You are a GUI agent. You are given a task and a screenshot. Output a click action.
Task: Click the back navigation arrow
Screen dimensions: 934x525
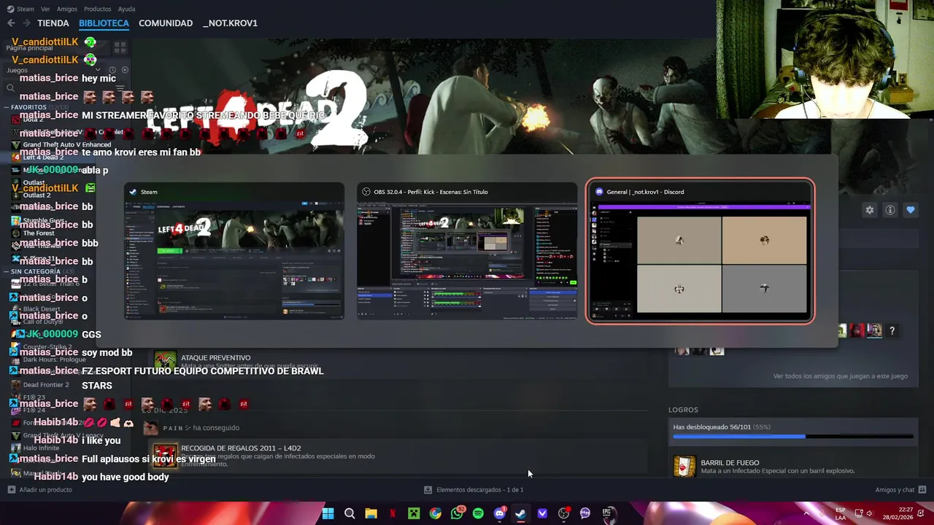point(10,23)
